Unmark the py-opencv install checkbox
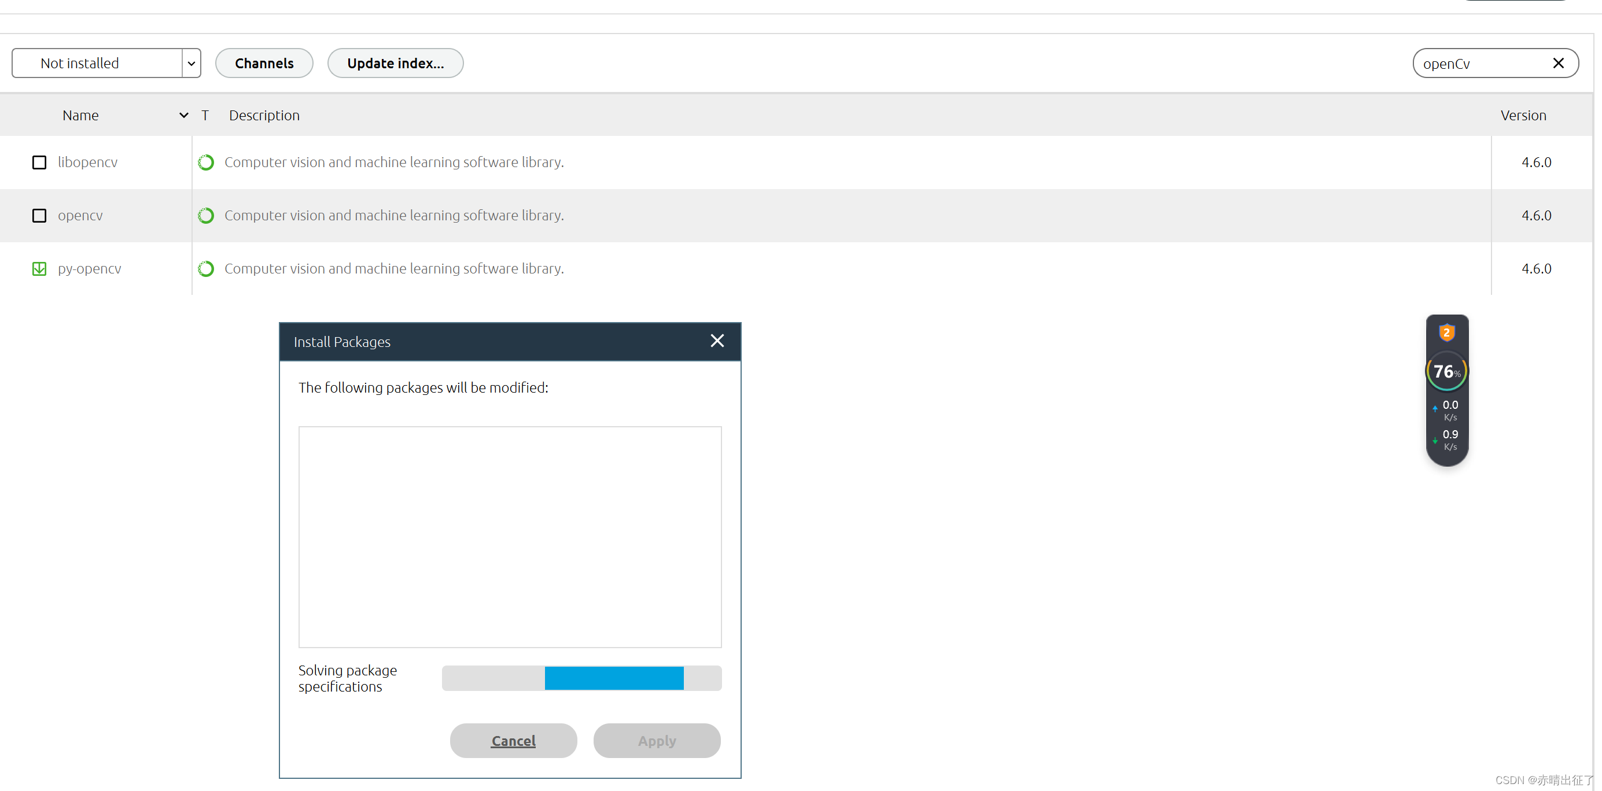 click(x=39, y=268)
